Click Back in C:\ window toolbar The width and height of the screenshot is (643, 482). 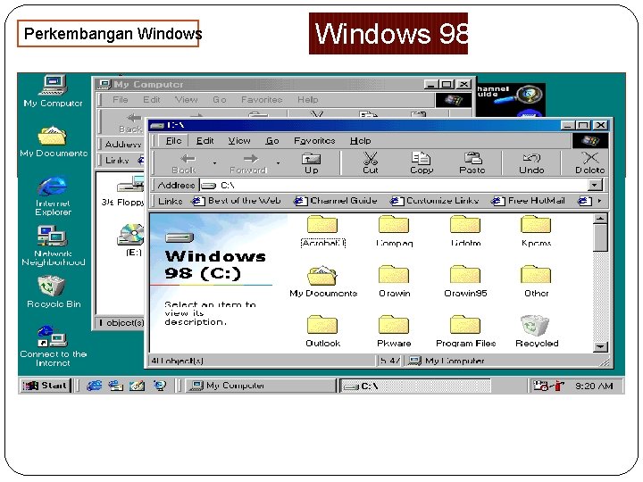[x=184, y=163]
